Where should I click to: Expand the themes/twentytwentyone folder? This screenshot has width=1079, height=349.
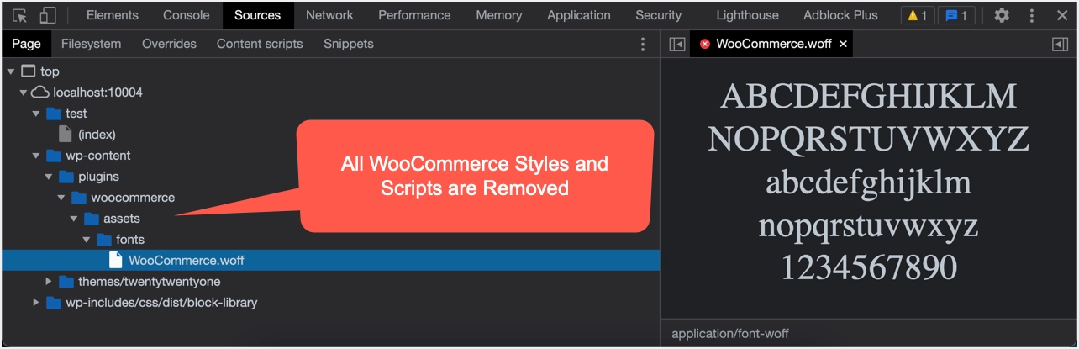pyautogui.click(x=49, y=282)
